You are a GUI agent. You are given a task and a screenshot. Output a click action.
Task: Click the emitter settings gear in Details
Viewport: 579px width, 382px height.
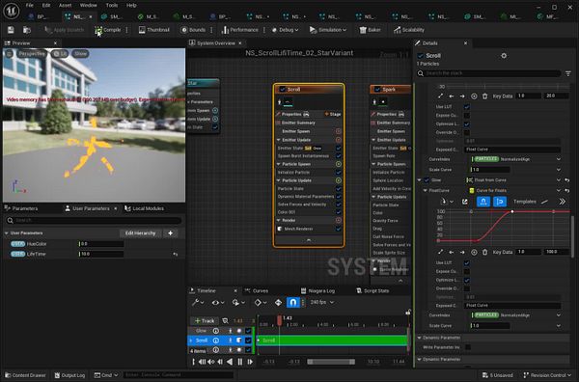coord(504,56)
